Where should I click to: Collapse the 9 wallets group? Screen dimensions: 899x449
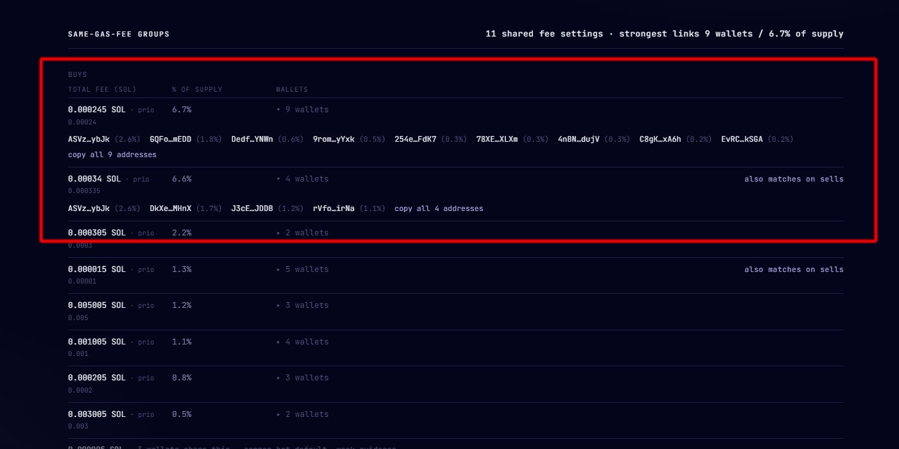[302, 110]
